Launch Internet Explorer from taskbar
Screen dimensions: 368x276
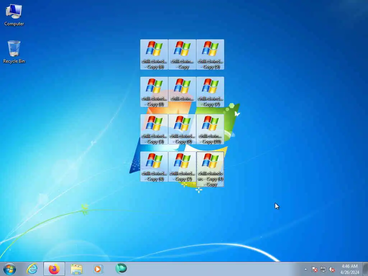pyautogui.click(x=32, y=269)
